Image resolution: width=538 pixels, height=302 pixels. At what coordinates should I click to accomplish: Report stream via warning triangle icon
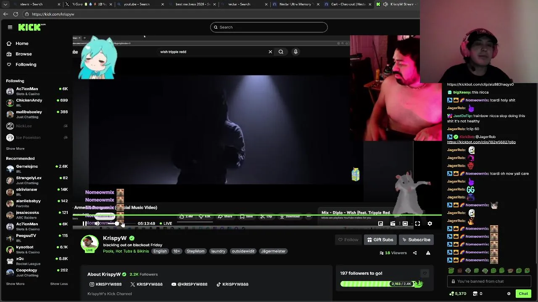coord(428,253)
